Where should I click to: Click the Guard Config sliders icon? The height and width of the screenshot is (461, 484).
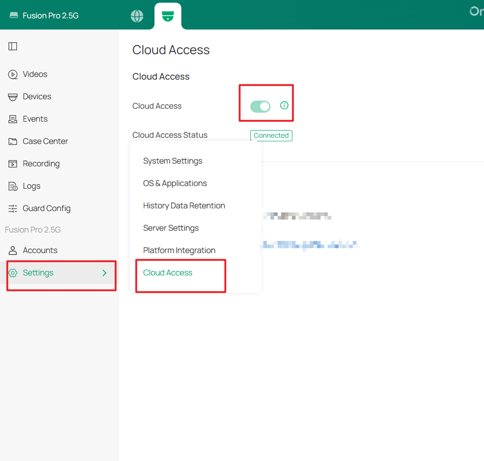pyautogui.click(x=13, y=209)
